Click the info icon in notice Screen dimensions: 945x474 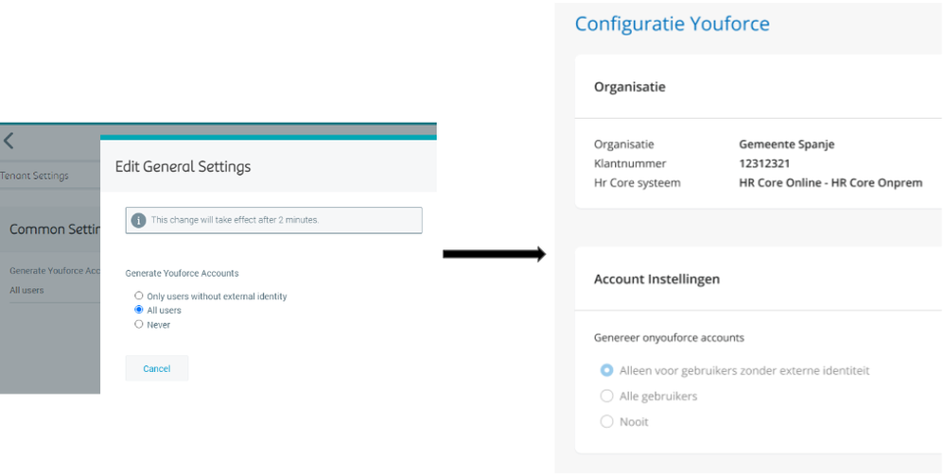[139, 220]
